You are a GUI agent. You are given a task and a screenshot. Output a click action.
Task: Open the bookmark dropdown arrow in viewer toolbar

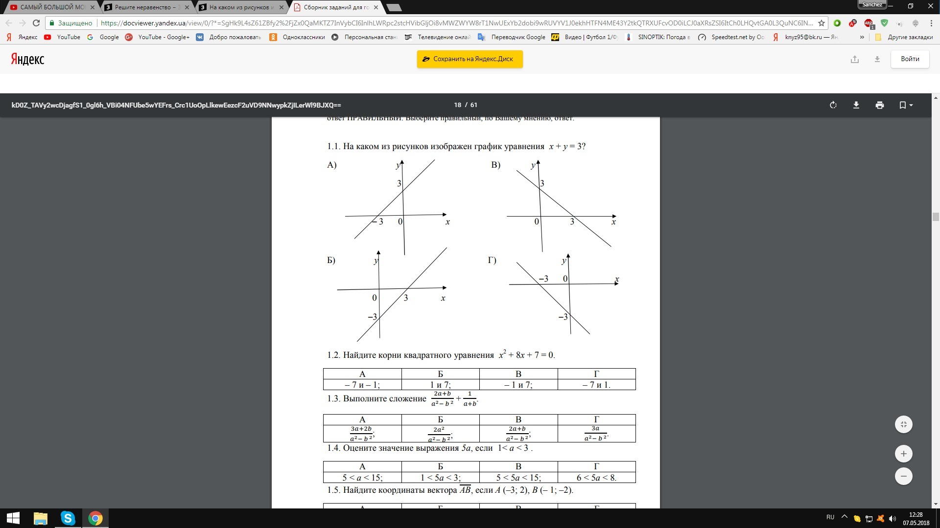(x=911, y=105)
